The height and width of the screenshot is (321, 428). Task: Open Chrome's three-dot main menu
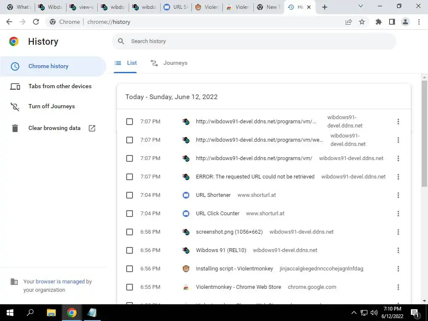click(x=419, y=22)
